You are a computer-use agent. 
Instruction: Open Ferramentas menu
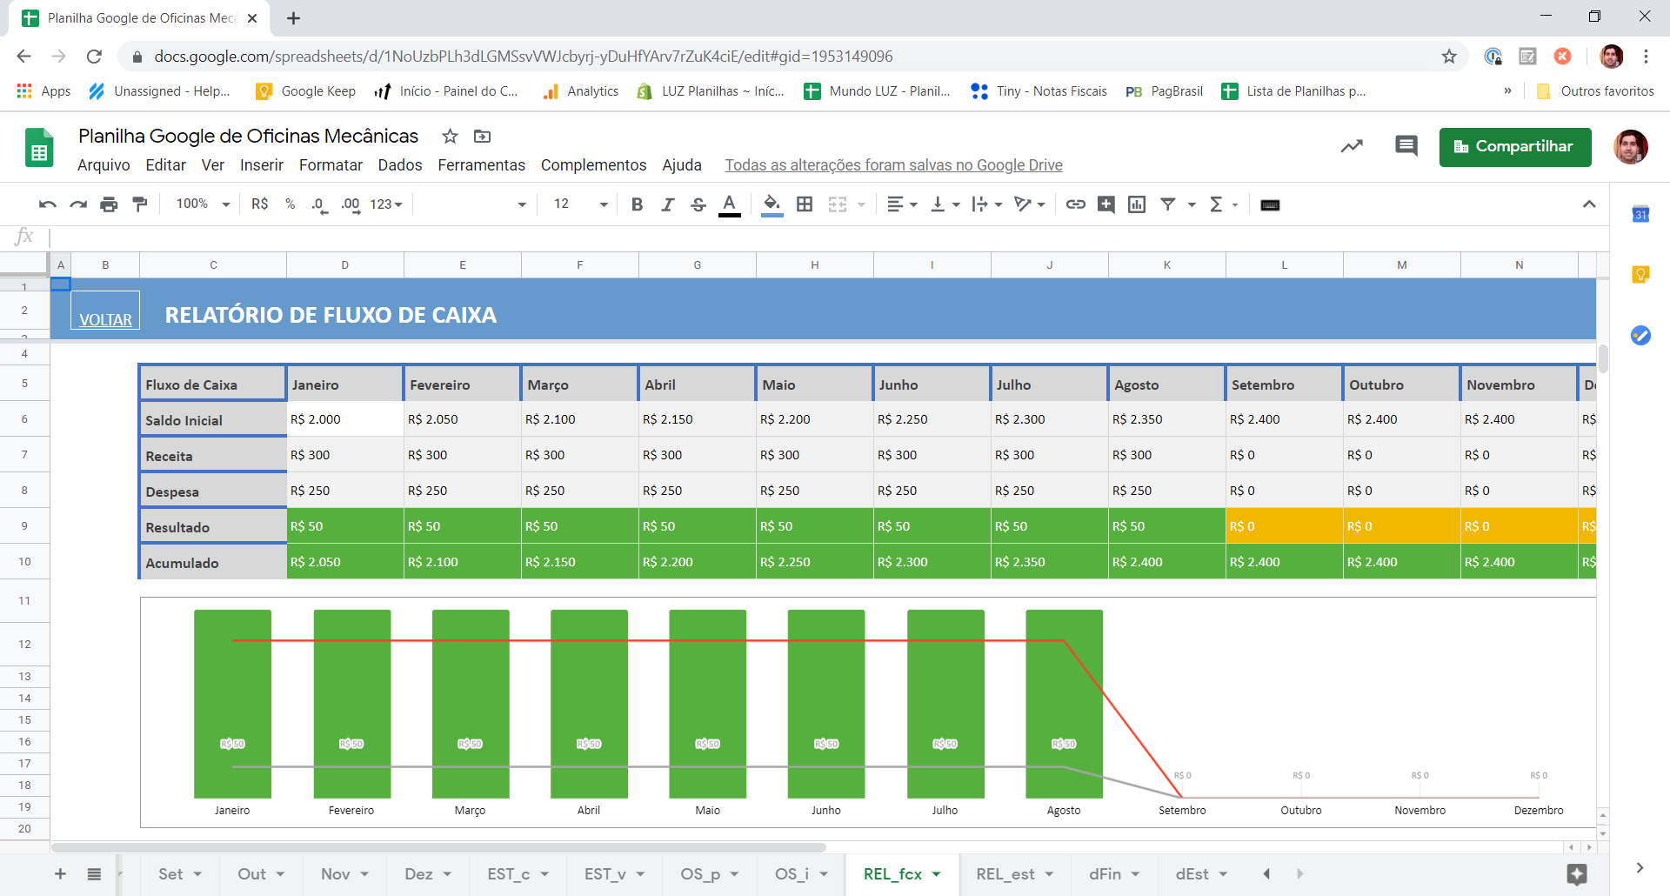pyautogui.click(x=481, y=165)
